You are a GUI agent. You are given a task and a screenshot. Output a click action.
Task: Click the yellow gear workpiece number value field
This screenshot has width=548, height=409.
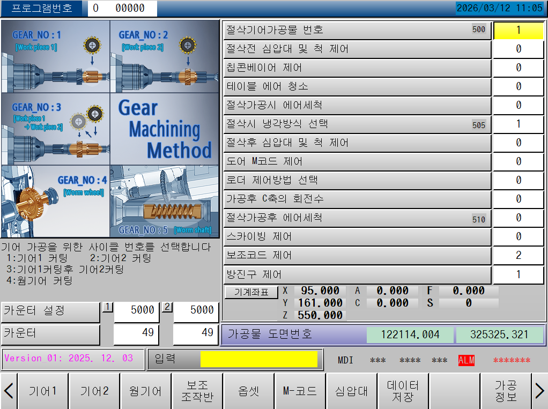click(519, 31)
